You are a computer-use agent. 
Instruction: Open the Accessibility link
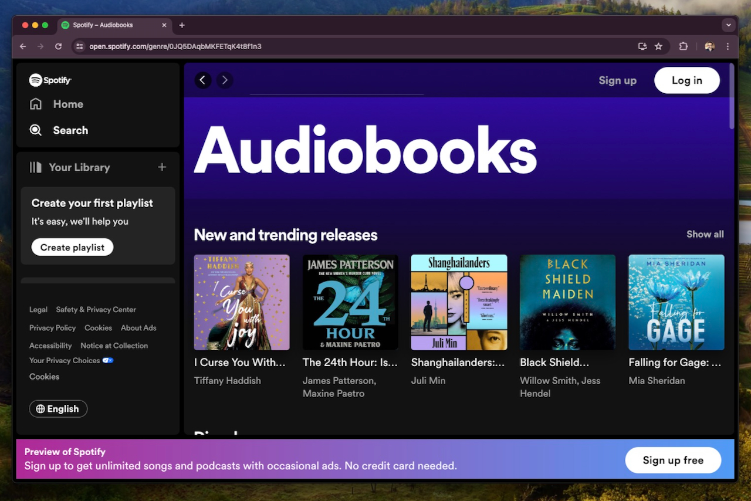(50, 346)
